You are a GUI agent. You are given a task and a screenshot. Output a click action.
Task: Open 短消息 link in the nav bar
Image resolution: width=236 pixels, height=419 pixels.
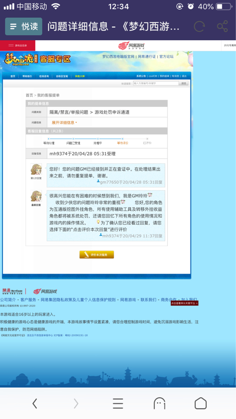click(176, 76)
